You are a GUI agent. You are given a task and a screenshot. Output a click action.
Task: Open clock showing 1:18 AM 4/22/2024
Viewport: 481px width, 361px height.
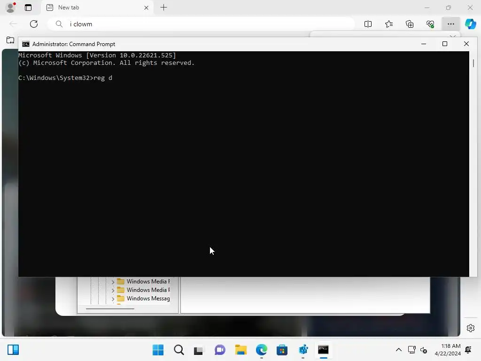pyautogui.click(x=448, y=350)
